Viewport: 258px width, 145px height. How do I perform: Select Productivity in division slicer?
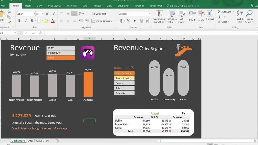point(60,53)
